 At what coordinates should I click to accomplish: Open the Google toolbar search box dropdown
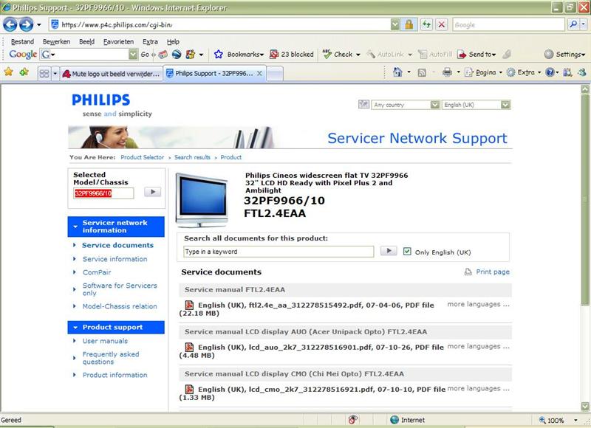133,54
